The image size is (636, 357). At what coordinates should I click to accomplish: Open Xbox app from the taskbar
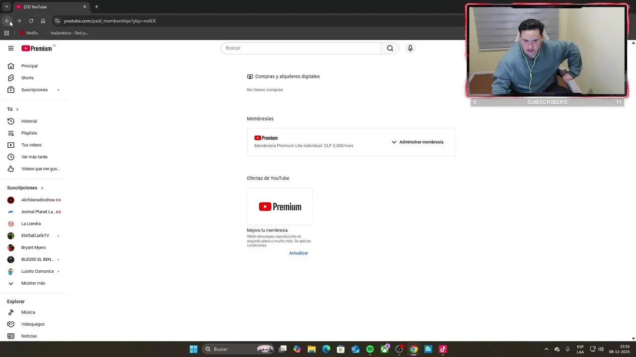click(385, 349)
